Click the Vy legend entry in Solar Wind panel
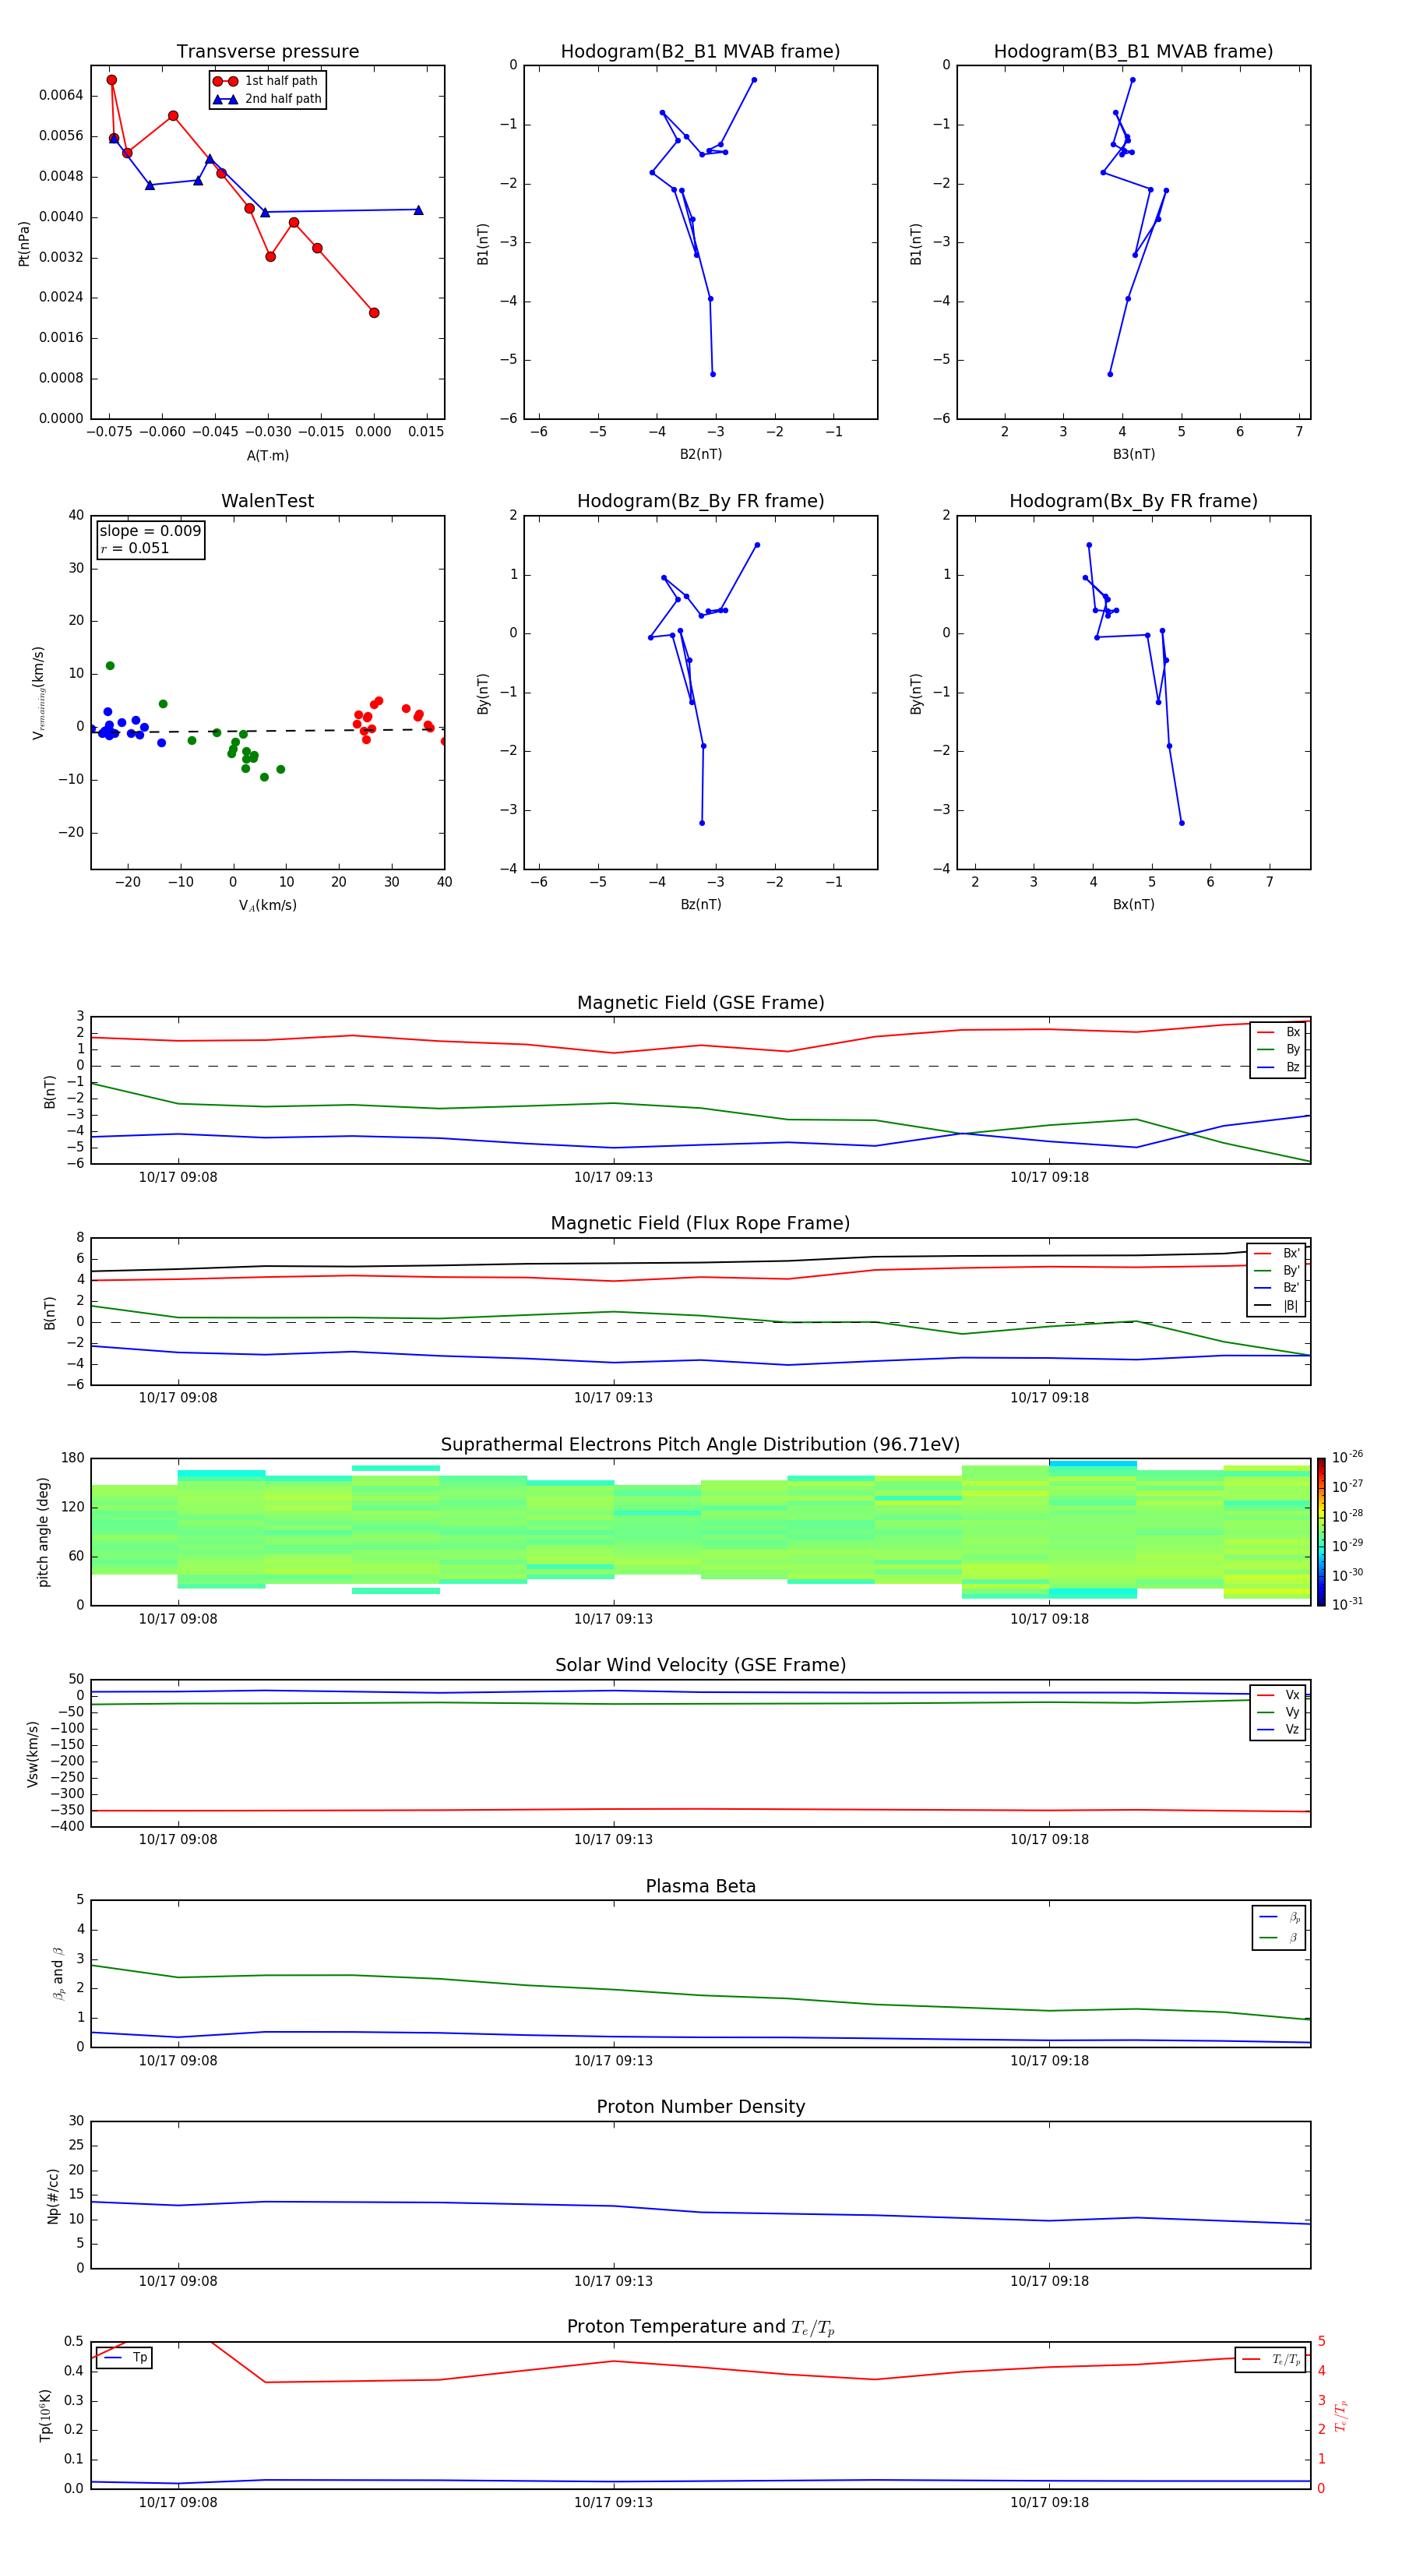Image resolution: width=1402 pixels, height=2571 pixels. pyautogui.click(x=1279, y=1712)
